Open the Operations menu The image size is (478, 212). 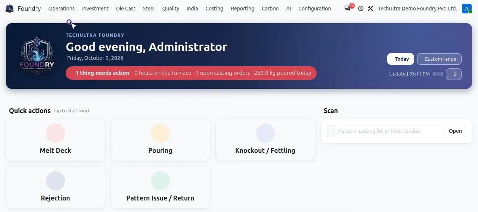(x=62, y=8)
